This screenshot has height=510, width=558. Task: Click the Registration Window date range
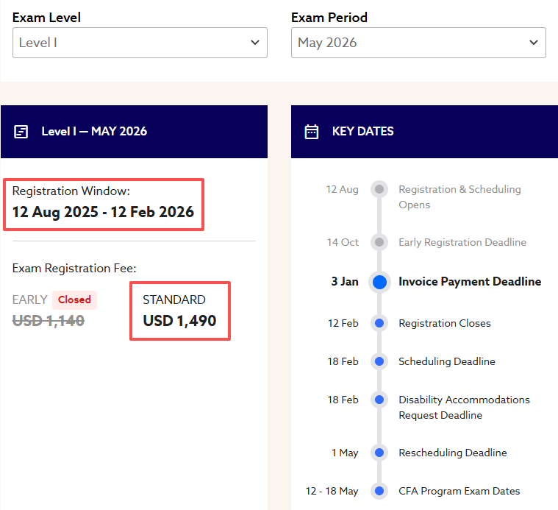[x=103, y=212]
